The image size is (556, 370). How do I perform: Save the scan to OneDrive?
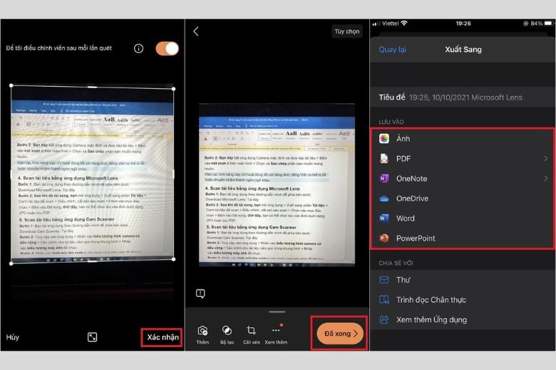coord(463,199)
